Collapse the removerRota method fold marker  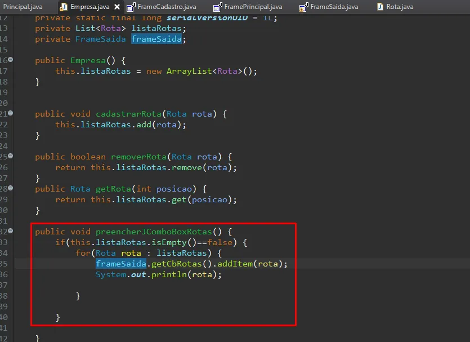(x=11, y=156)
